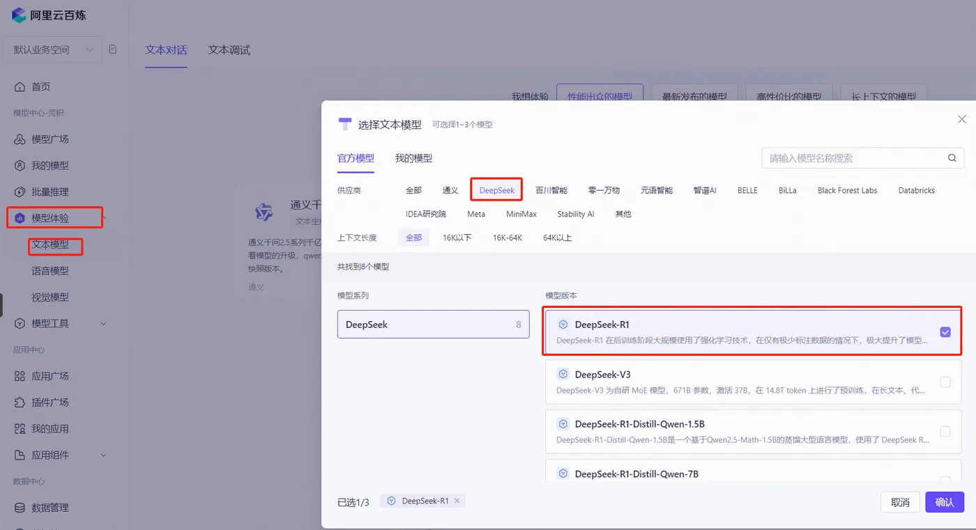Screen dimensions: 976x530
Task: Click the magnifier icon in the model search box
Action: 952,158
